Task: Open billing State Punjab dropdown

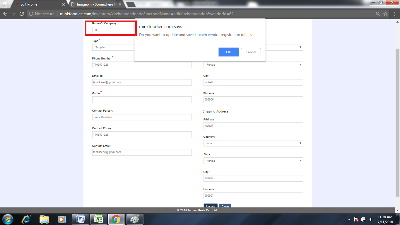Action: pyautogui.click(x=253, y=65)
